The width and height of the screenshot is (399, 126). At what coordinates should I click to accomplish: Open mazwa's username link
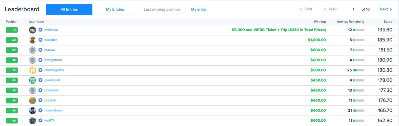point(50,50)
